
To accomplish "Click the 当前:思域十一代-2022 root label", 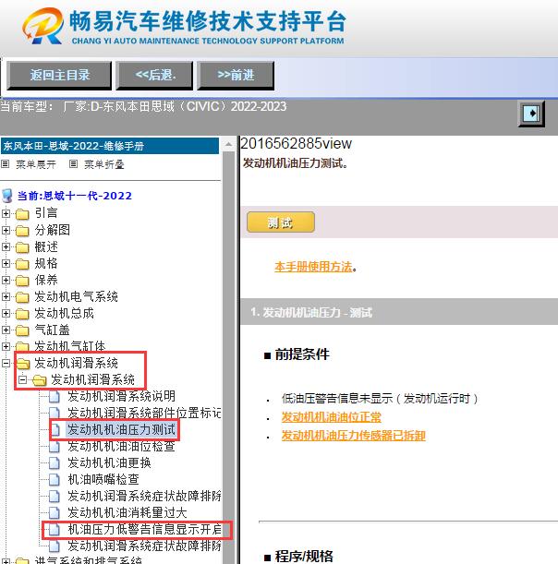I will click(x=75, y=196).
